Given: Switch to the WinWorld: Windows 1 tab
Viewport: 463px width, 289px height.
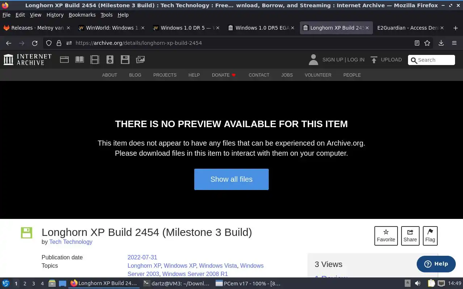Looking at the screenshot, I should point(111,28).
